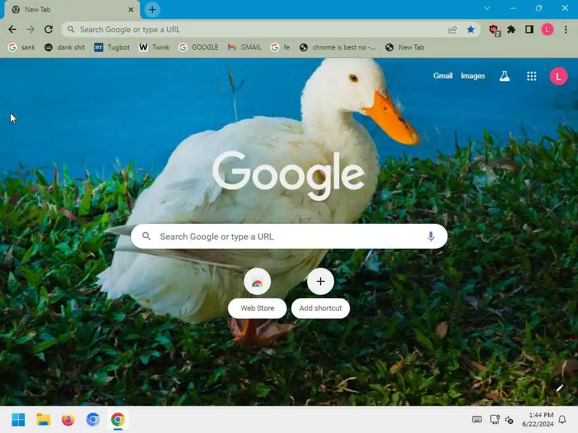Viewport: 578px width, 433px height.
Task: Open the GOOGLE bookmark
Action: [x=198, y=47]
